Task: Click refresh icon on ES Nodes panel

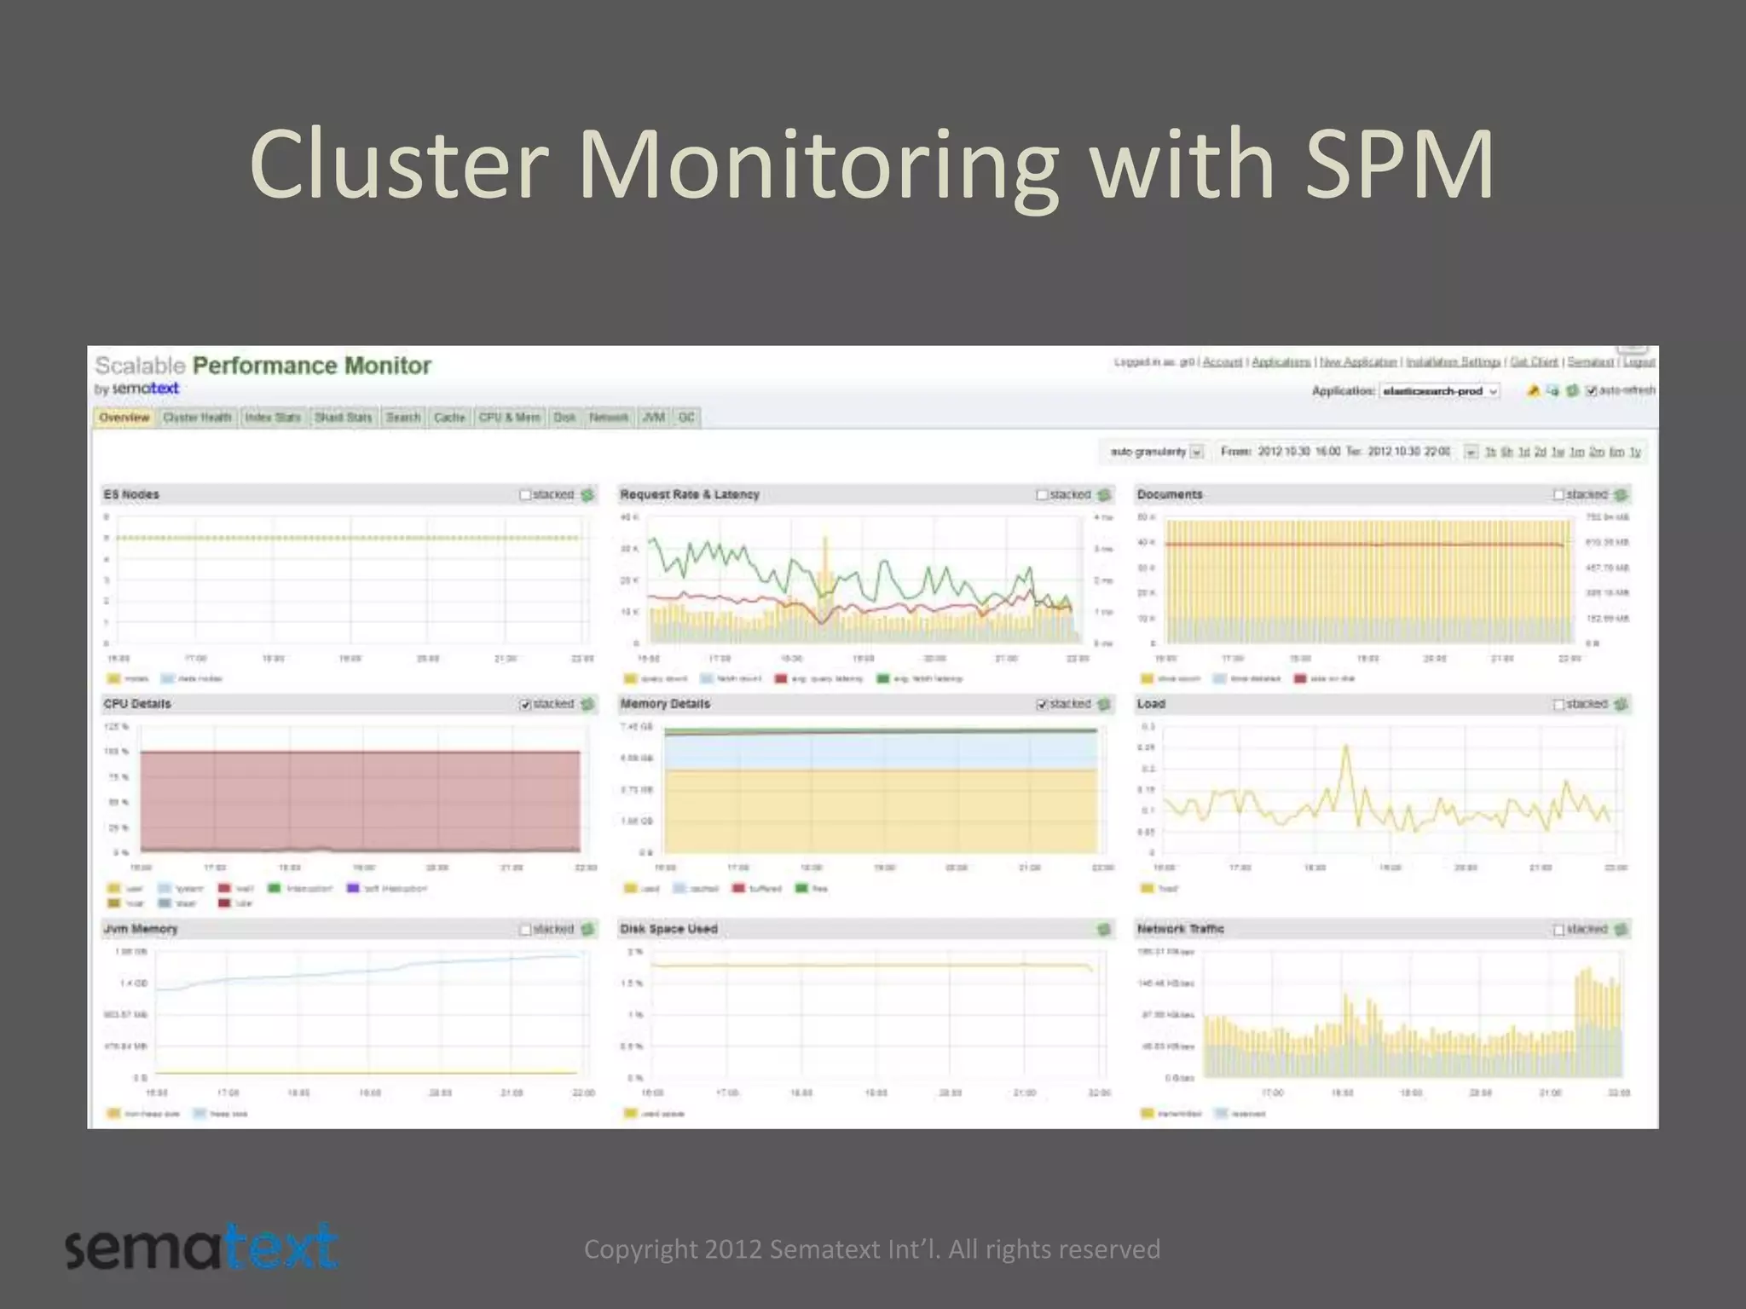Action: [587, 494]
